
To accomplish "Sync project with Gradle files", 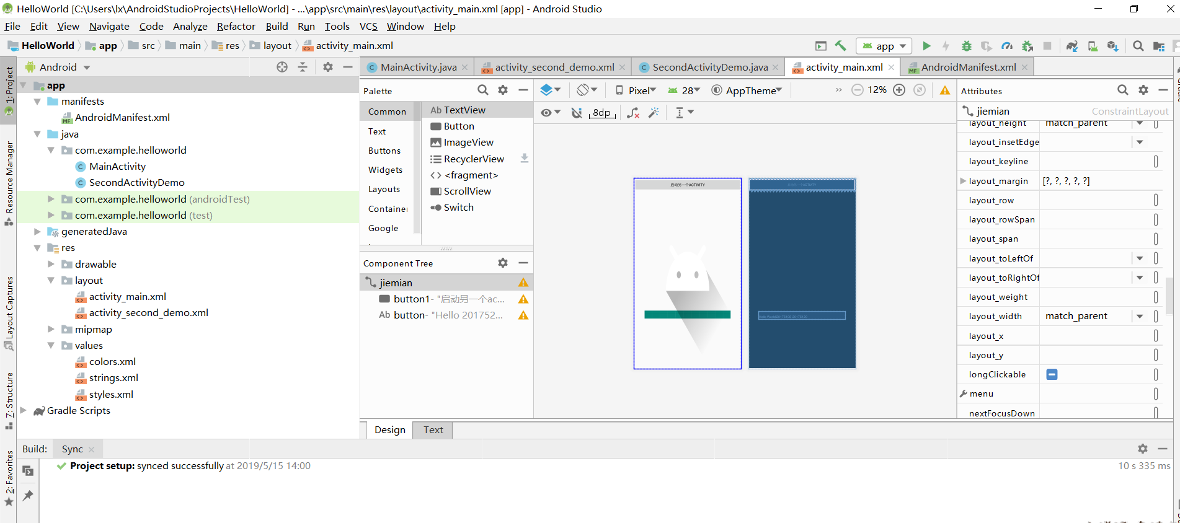I will pos(1072,46).
